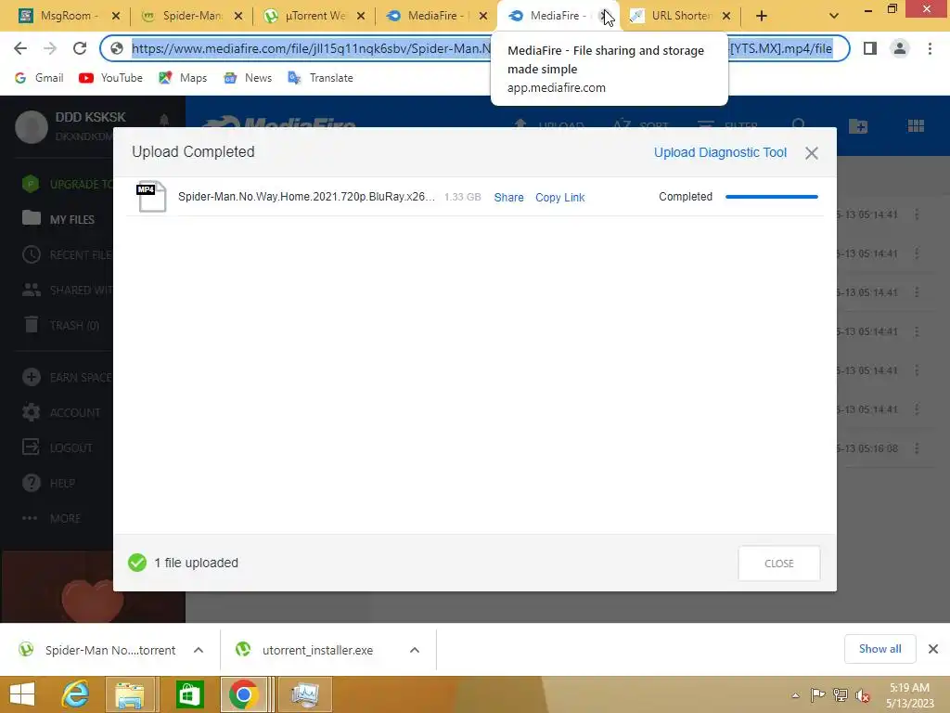Click Show all downloads
Screen dimensions: 950x713
879,649
